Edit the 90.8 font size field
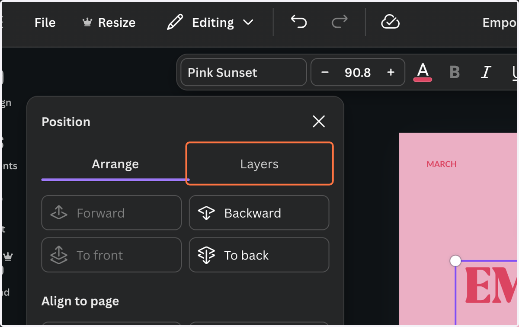The height and width of the screenshot is (327, 519). [x=358, y=72]
